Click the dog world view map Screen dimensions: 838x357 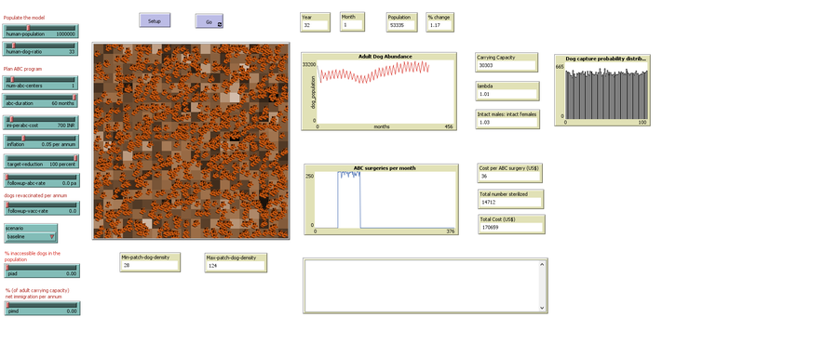(x=191, y=141)
